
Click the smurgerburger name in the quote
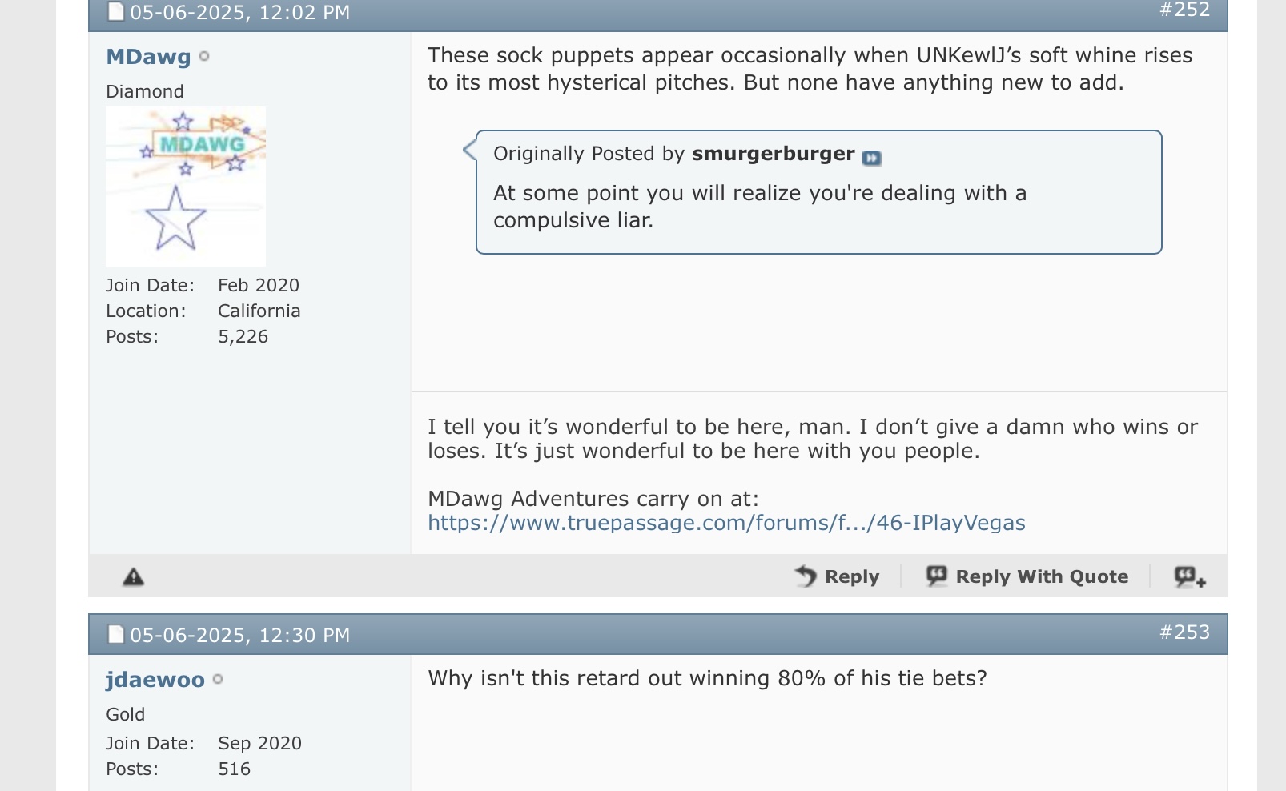pos(773,154)
